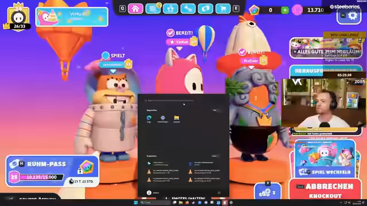367x206 pixels.
Task: Open the challenges tab with alert badge
Action: (x=153, y=9)
